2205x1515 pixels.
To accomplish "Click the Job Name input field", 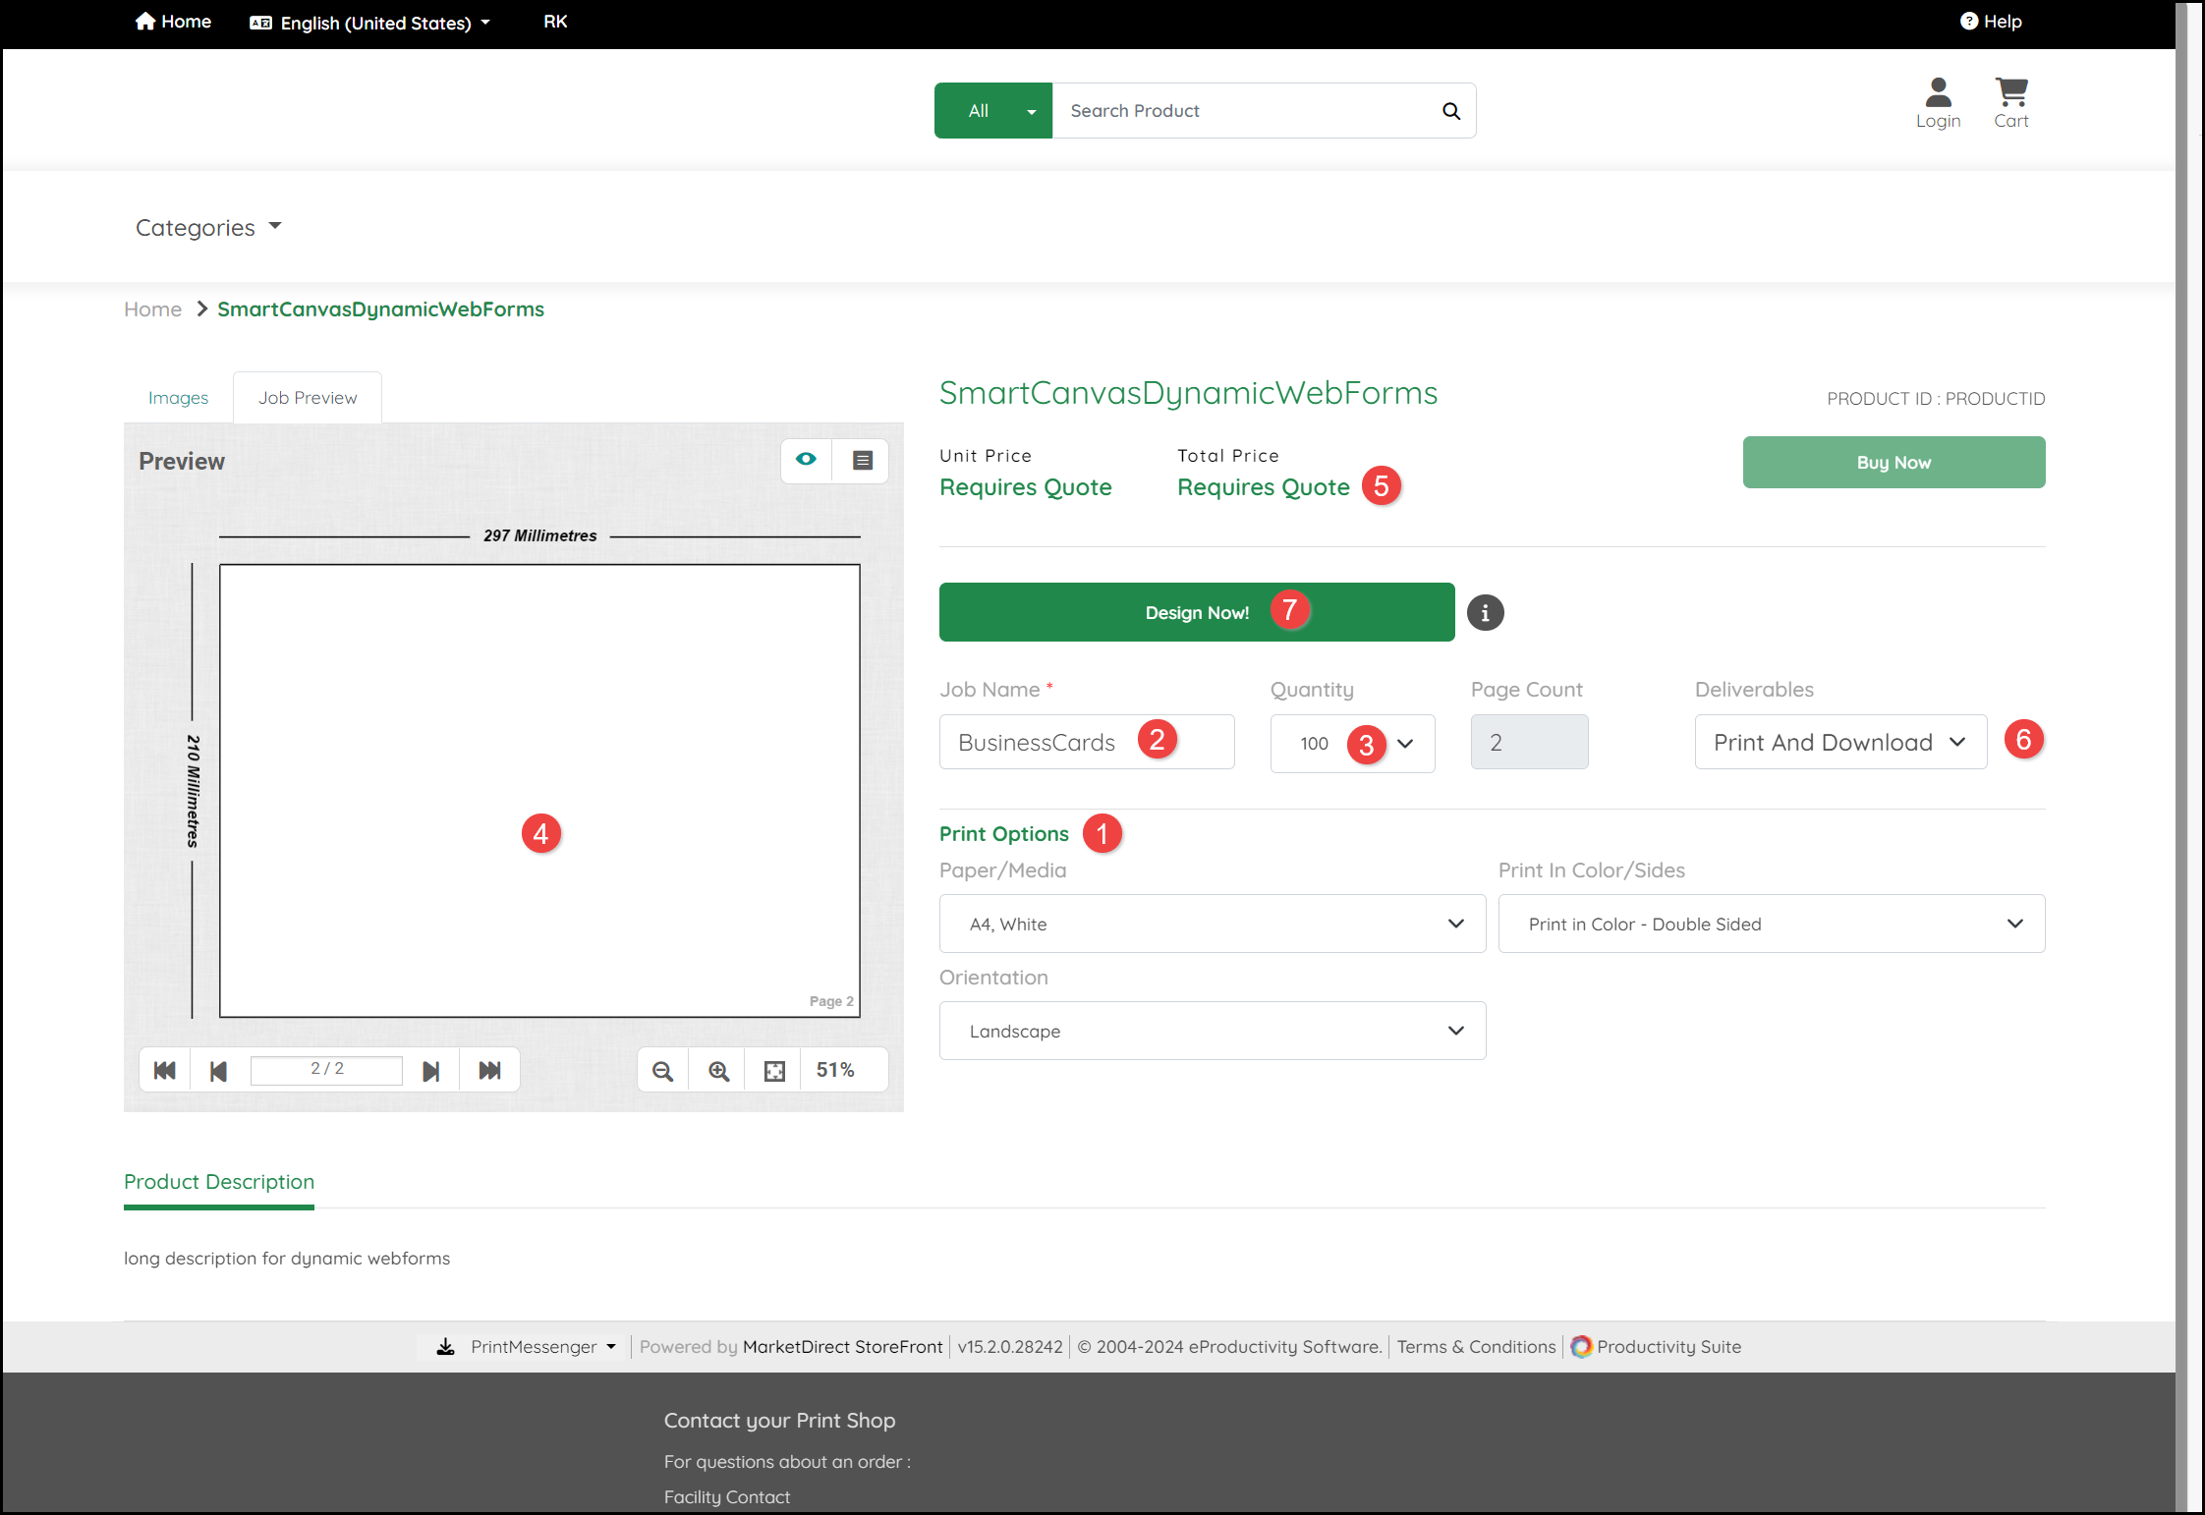I will pyautogui.click(x=1042, y=743).
